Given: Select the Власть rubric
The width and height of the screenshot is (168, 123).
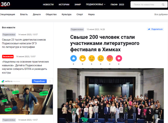Looking at the screenshot, I should point(24,14).
